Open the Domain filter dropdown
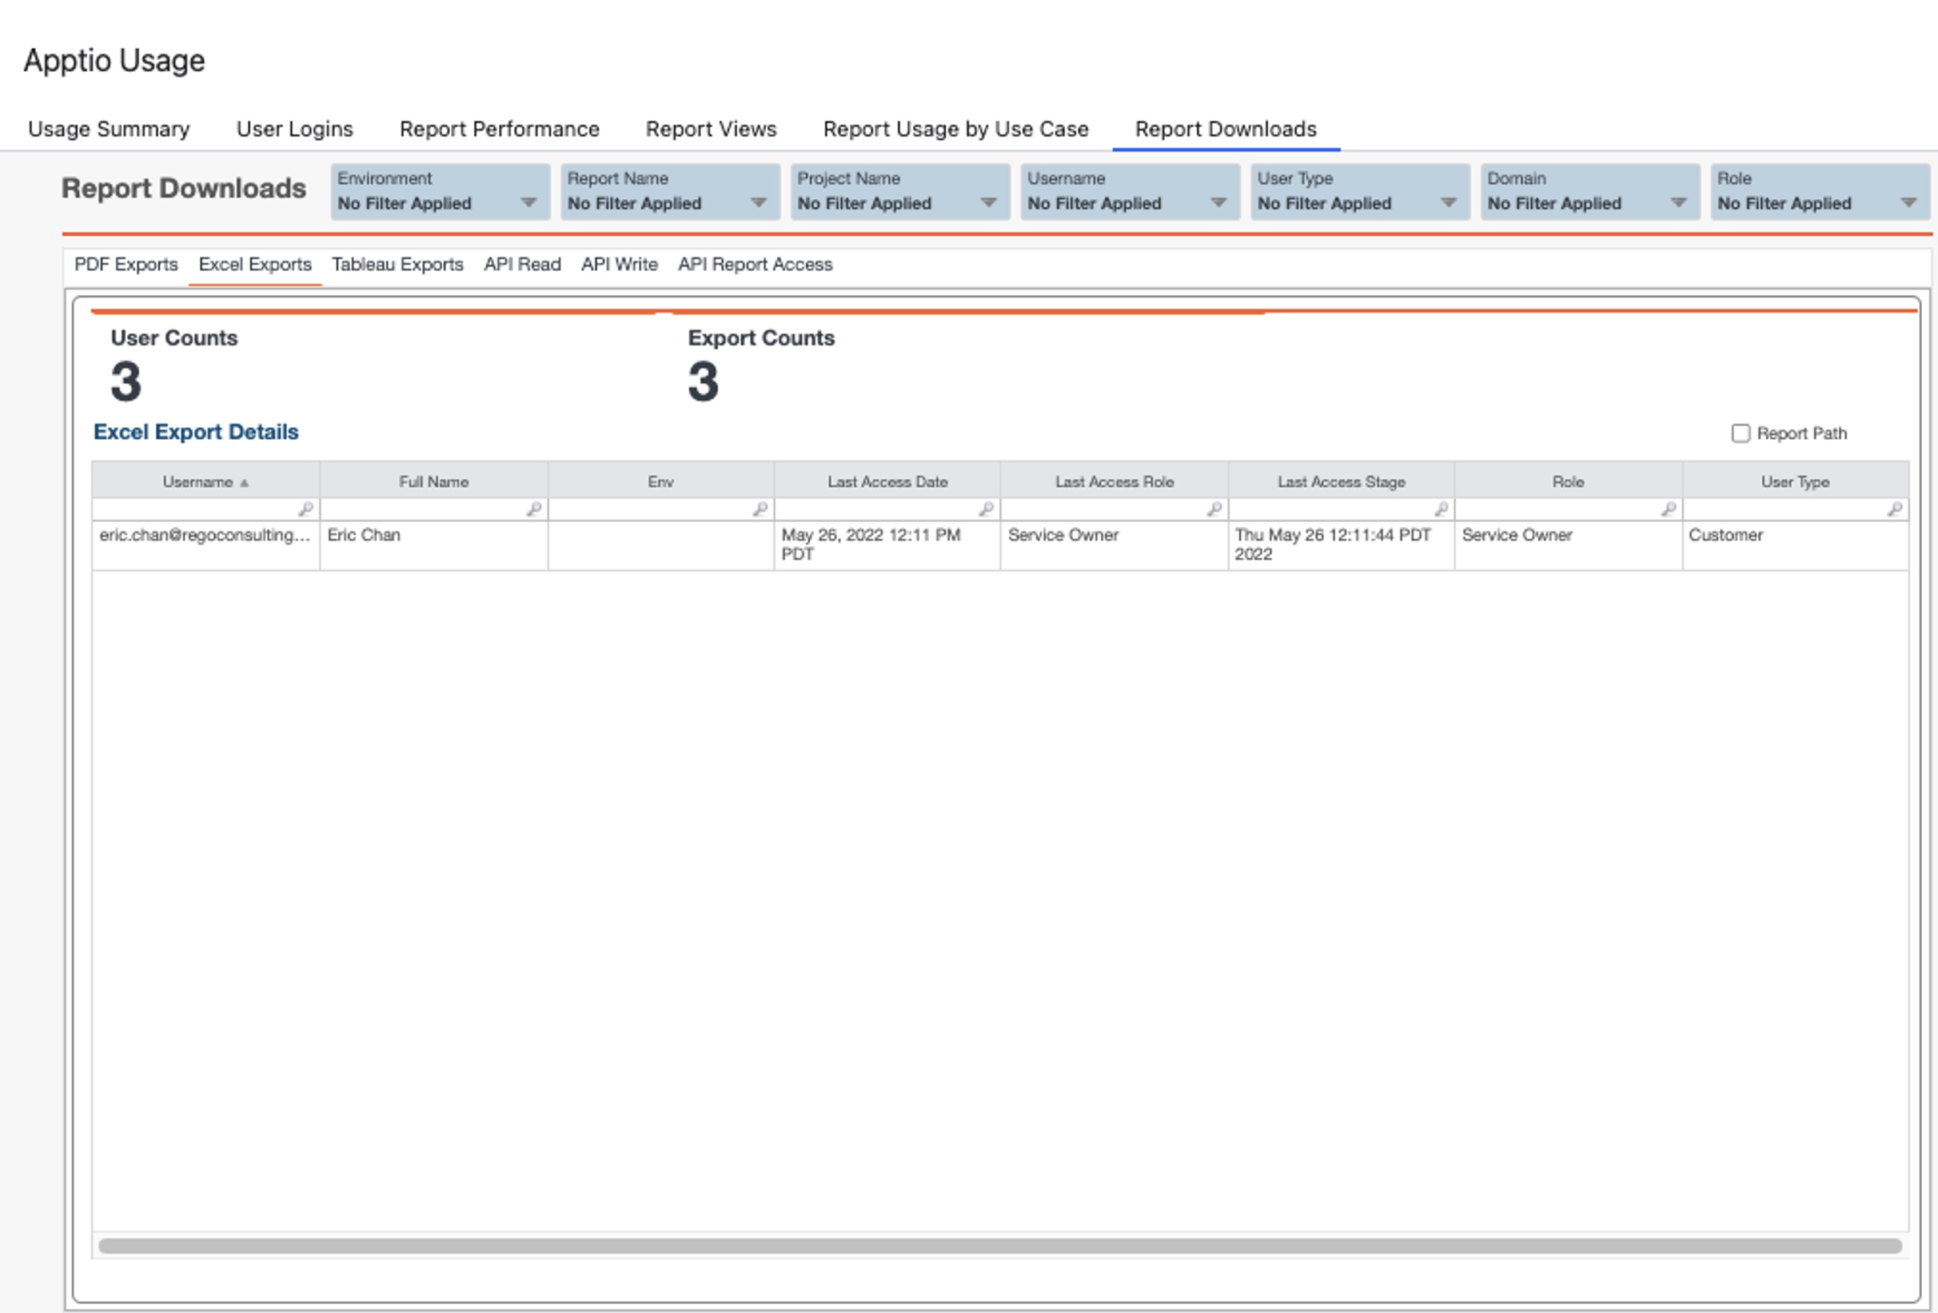1938x1313 pixels. click(x=1591, y=192)
